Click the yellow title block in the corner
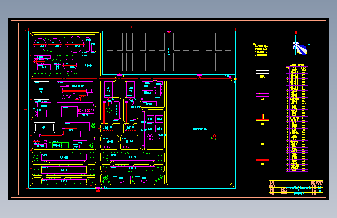The width and height of the screenshot is (337, 218). coord(296,188)
